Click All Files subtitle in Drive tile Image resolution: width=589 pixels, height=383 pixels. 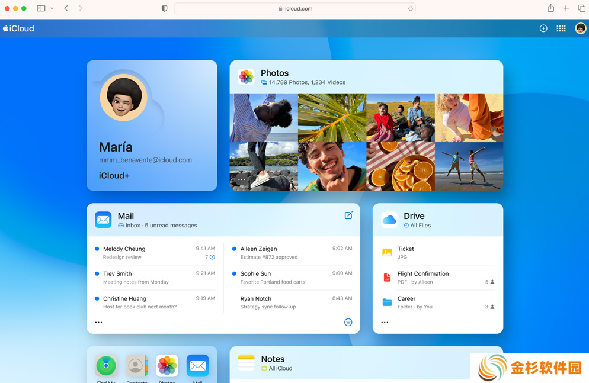tap(417, 226)
